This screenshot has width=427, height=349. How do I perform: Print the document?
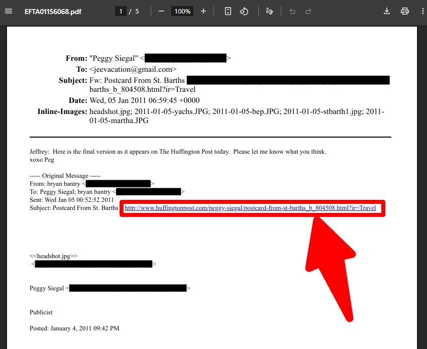click(405, 11)
